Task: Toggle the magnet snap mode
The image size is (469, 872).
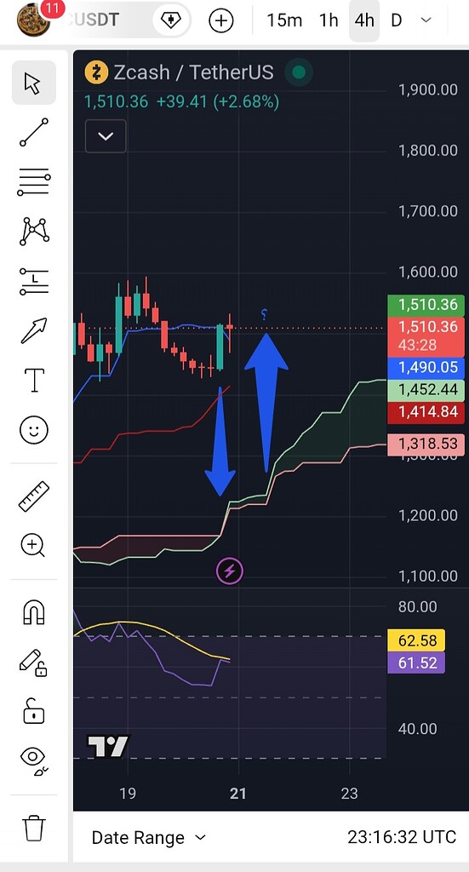Action: 34,613
